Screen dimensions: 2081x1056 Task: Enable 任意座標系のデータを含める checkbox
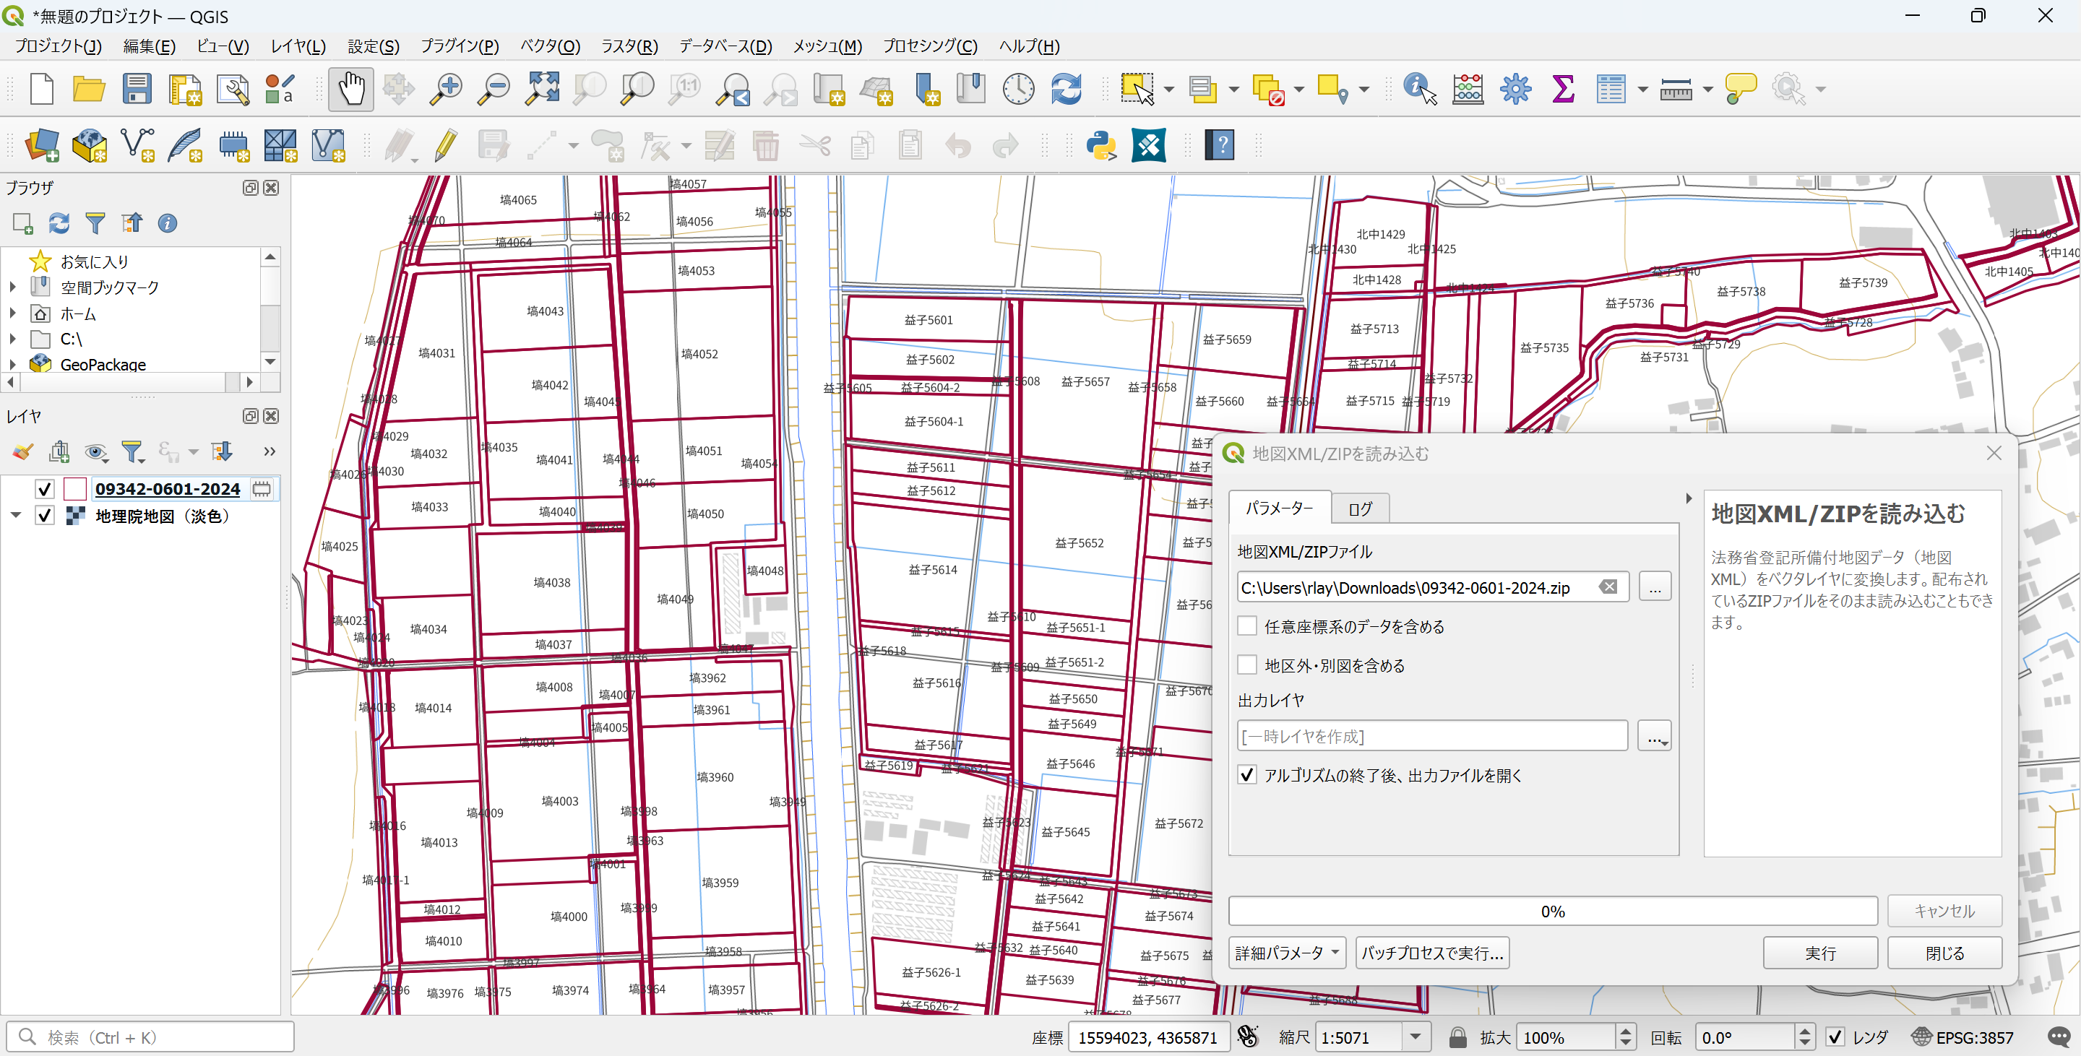point(1246,626)
